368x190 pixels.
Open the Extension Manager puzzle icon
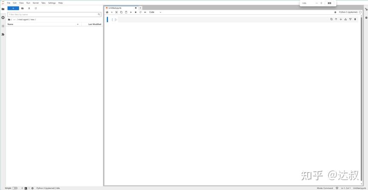3,34
